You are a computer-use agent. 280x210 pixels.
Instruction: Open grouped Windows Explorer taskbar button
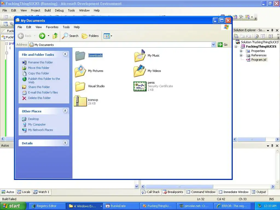pyautogui.click(x=84, y=206)
